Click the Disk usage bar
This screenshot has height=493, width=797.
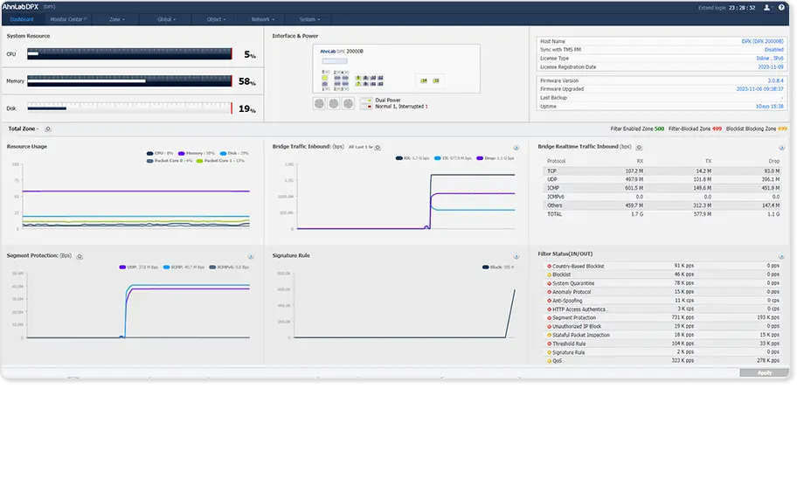click(x=129, y=108)
